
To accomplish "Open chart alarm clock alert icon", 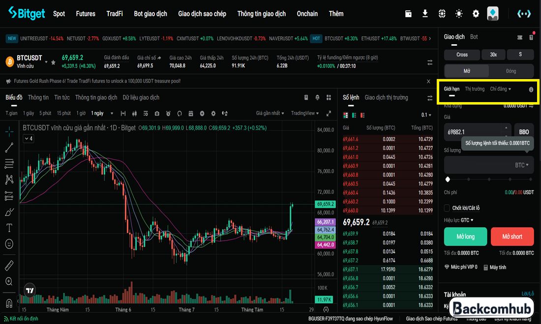I will tap(168, 113).
